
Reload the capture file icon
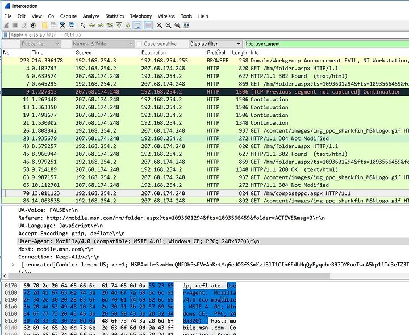click(72, 26)
